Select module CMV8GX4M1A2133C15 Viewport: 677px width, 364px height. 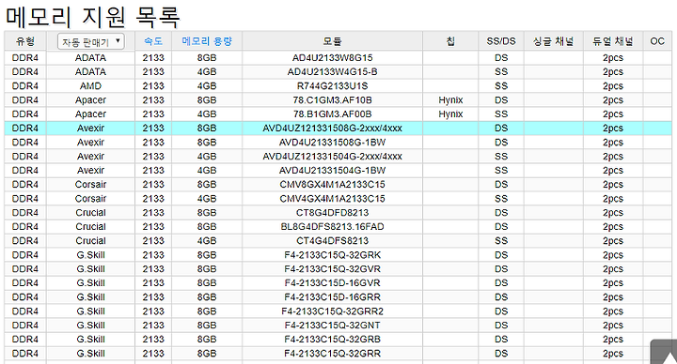332,185
